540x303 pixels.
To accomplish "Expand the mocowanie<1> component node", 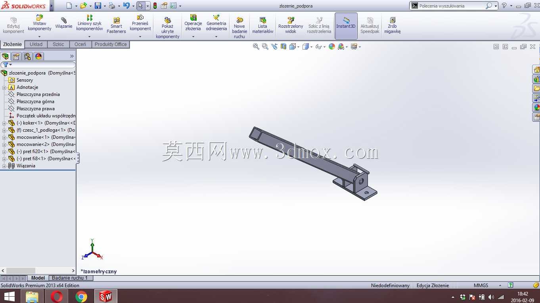I will pos(4,137).
